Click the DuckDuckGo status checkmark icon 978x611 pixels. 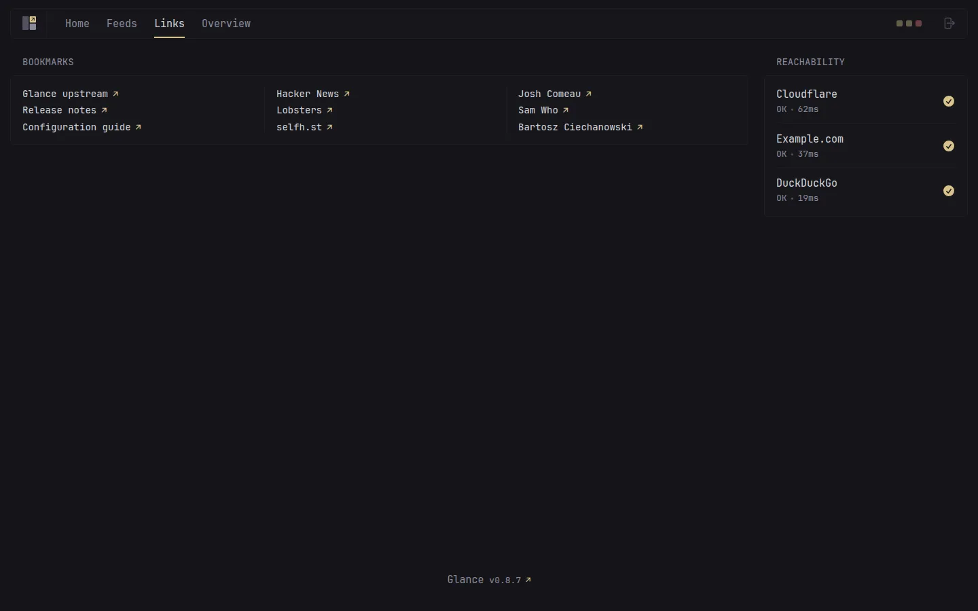click(x=949, y=191)
